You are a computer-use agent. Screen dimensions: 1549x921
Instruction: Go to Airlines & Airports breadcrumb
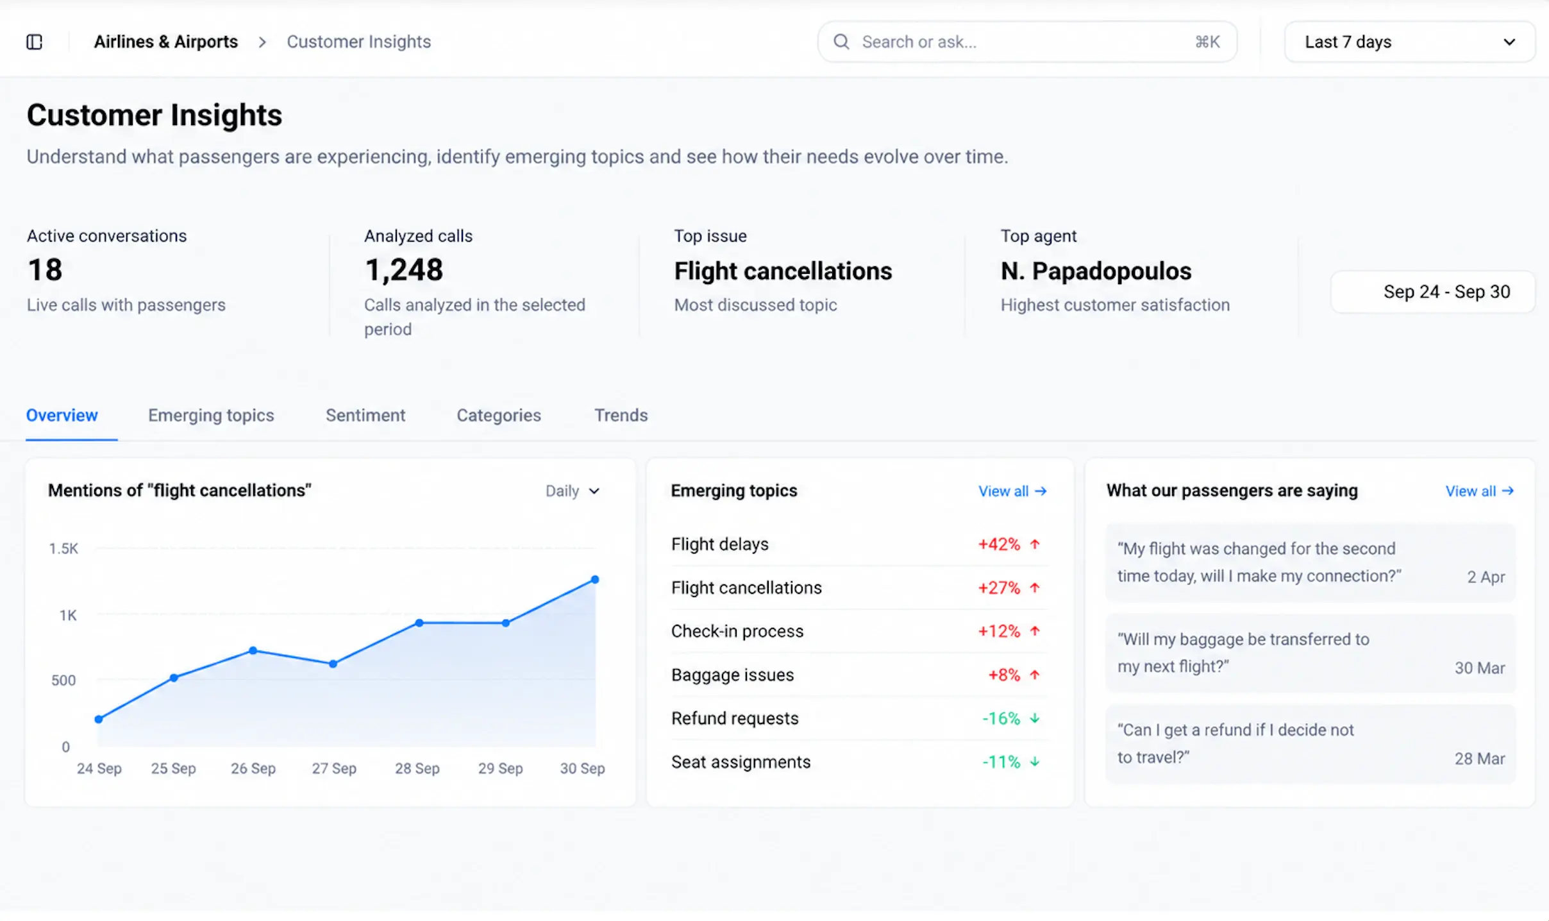166,42
